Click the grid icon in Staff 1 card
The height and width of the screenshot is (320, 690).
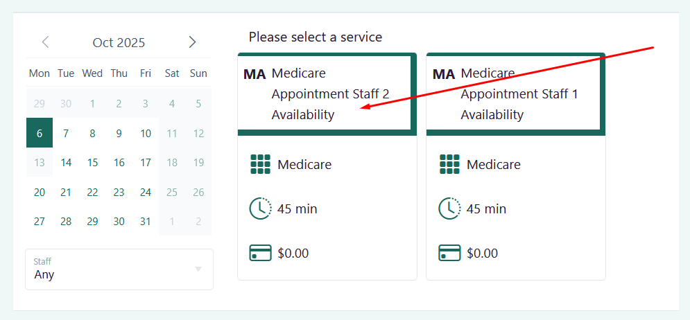pos(449,165)
